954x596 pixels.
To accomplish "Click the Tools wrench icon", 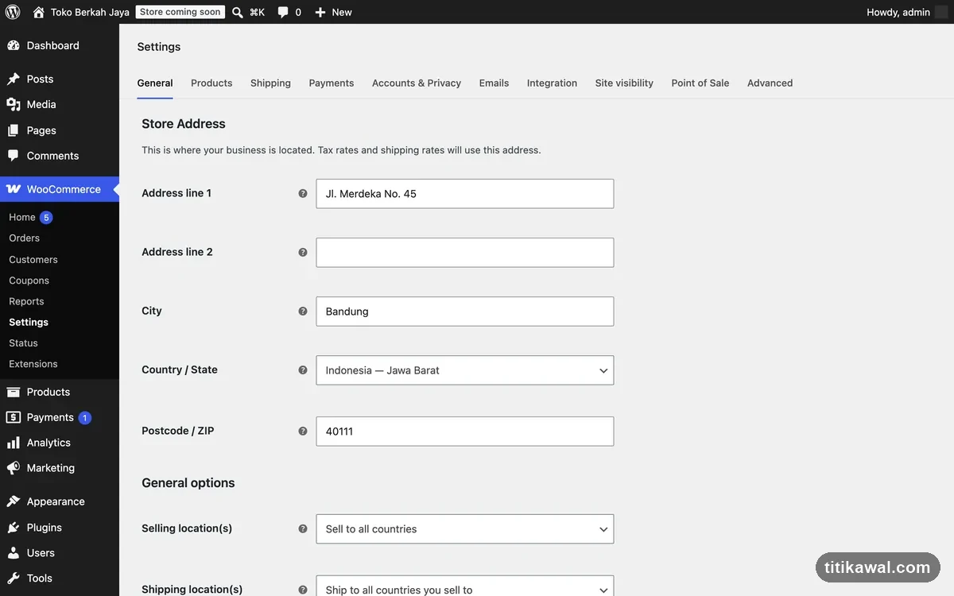I will 14,579.
